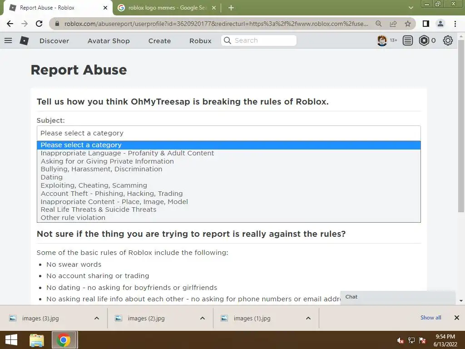Click the Roblox Search input field

coord(259,40)
